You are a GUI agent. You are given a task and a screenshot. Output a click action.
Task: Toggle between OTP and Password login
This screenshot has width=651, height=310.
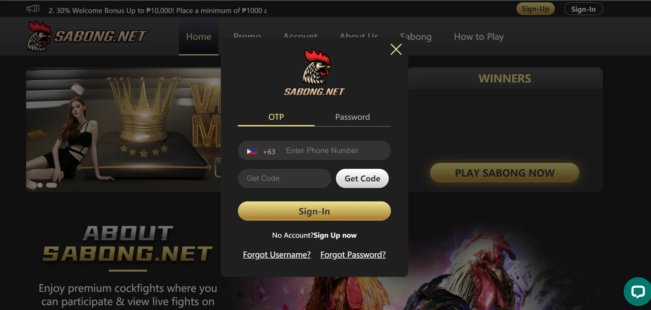[x=352, y=117]
